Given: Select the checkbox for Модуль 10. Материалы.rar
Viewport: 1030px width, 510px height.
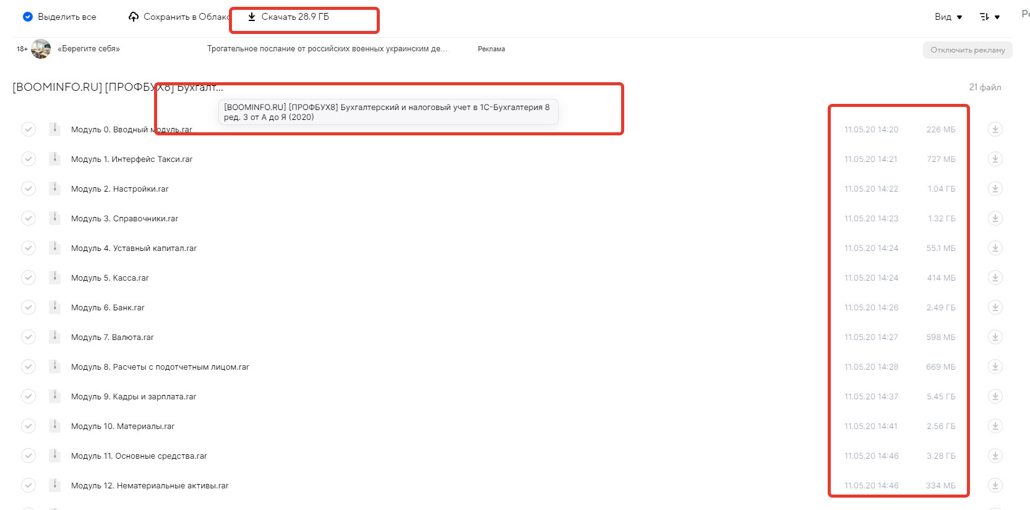Looking at the screenshot, I should coord(28,426).
